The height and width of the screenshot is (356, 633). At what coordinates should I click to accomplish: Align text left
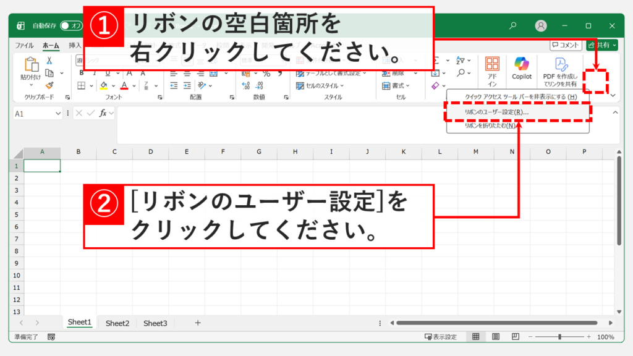174,74
